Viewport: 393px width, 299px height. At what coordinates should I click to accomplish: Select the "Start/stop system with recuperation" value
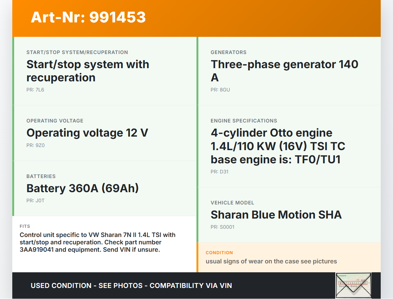click(88, 71)
